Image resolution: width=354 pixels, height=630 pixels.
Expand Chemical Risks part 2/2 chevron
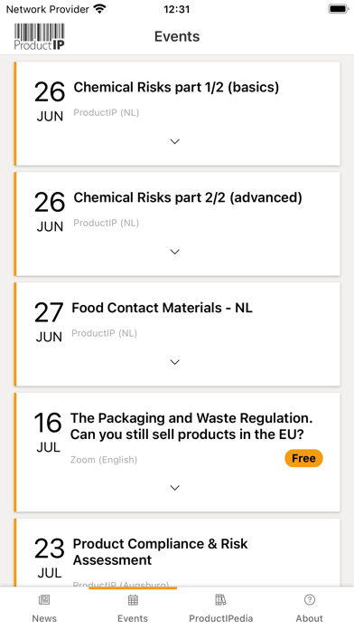[175, 252]
